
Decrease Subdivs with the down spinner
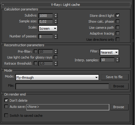[56, 17]
